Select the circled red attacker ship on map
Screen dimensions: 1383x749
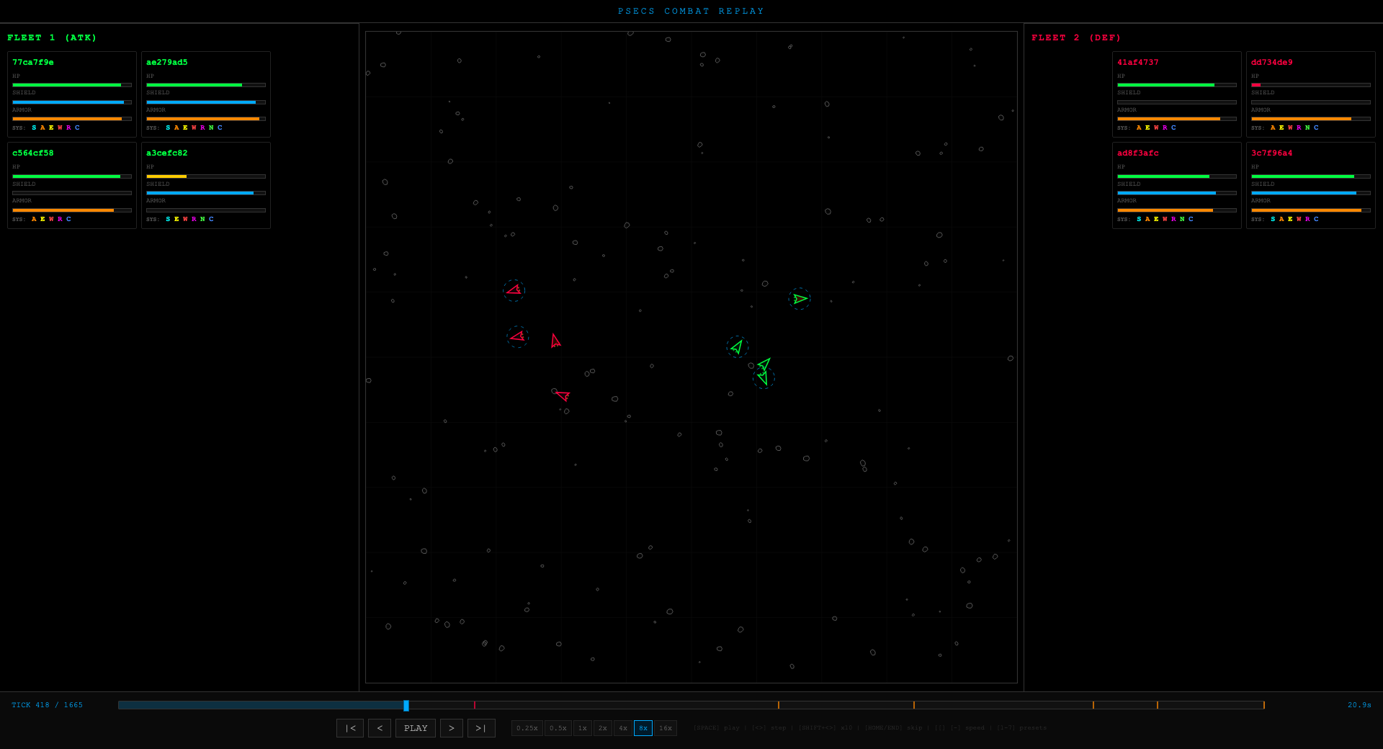coord(514,290)
